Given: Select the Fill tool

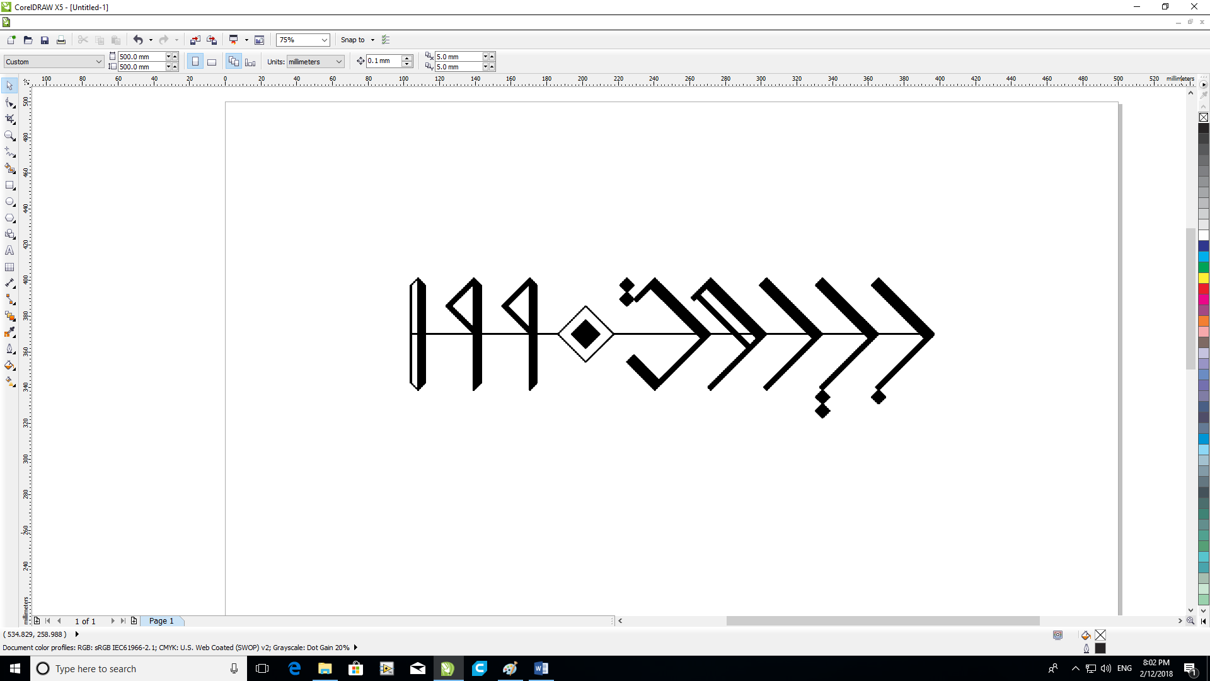Looking at the screenshot, I should pyautogui.click(x=9, y=365).
